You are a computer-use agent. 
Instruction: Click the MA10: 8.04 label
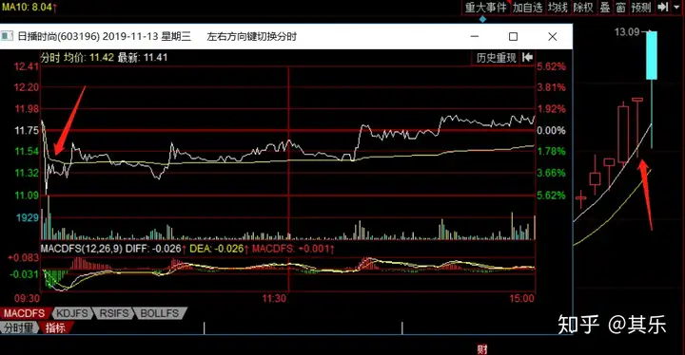click(x=27, y=7)
